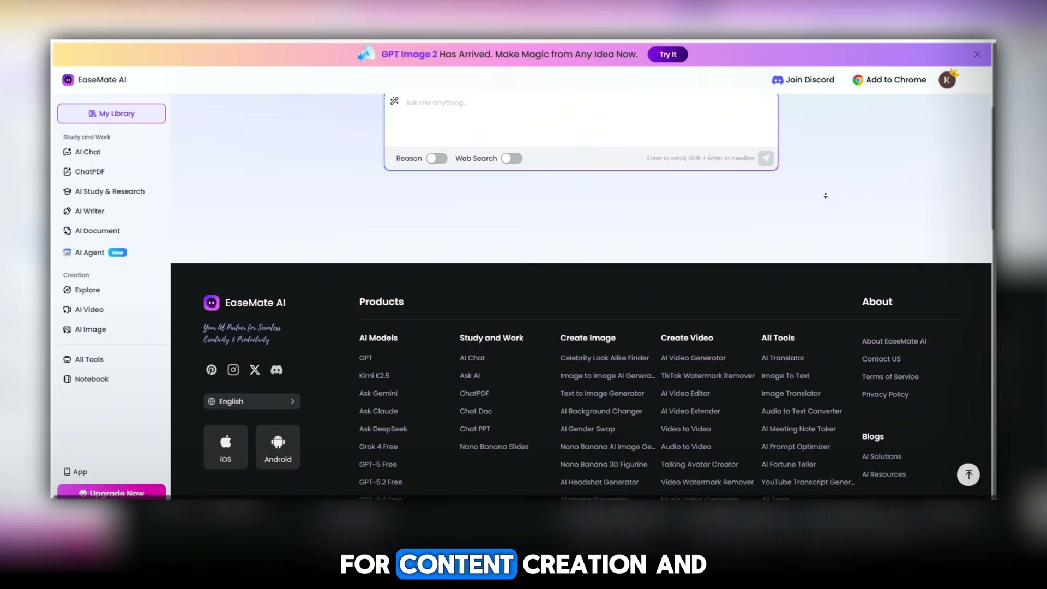
Task: Open AI Solutions blog link
Action: pos(882,457)
